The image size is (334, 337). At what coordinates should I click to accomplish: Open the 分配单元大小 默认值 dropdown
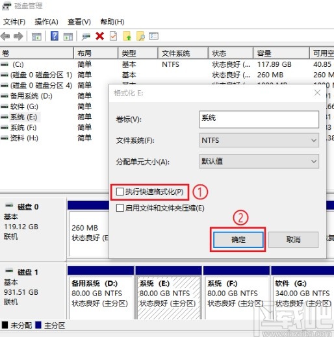coord(259,161)
